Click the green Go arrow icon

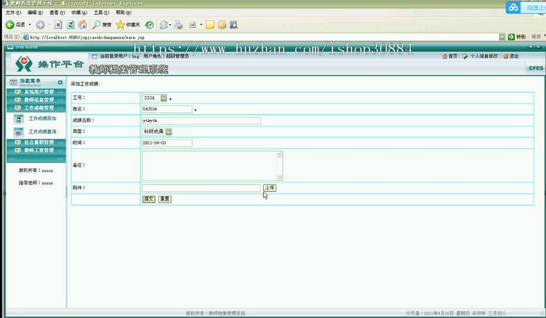[511, 37]
